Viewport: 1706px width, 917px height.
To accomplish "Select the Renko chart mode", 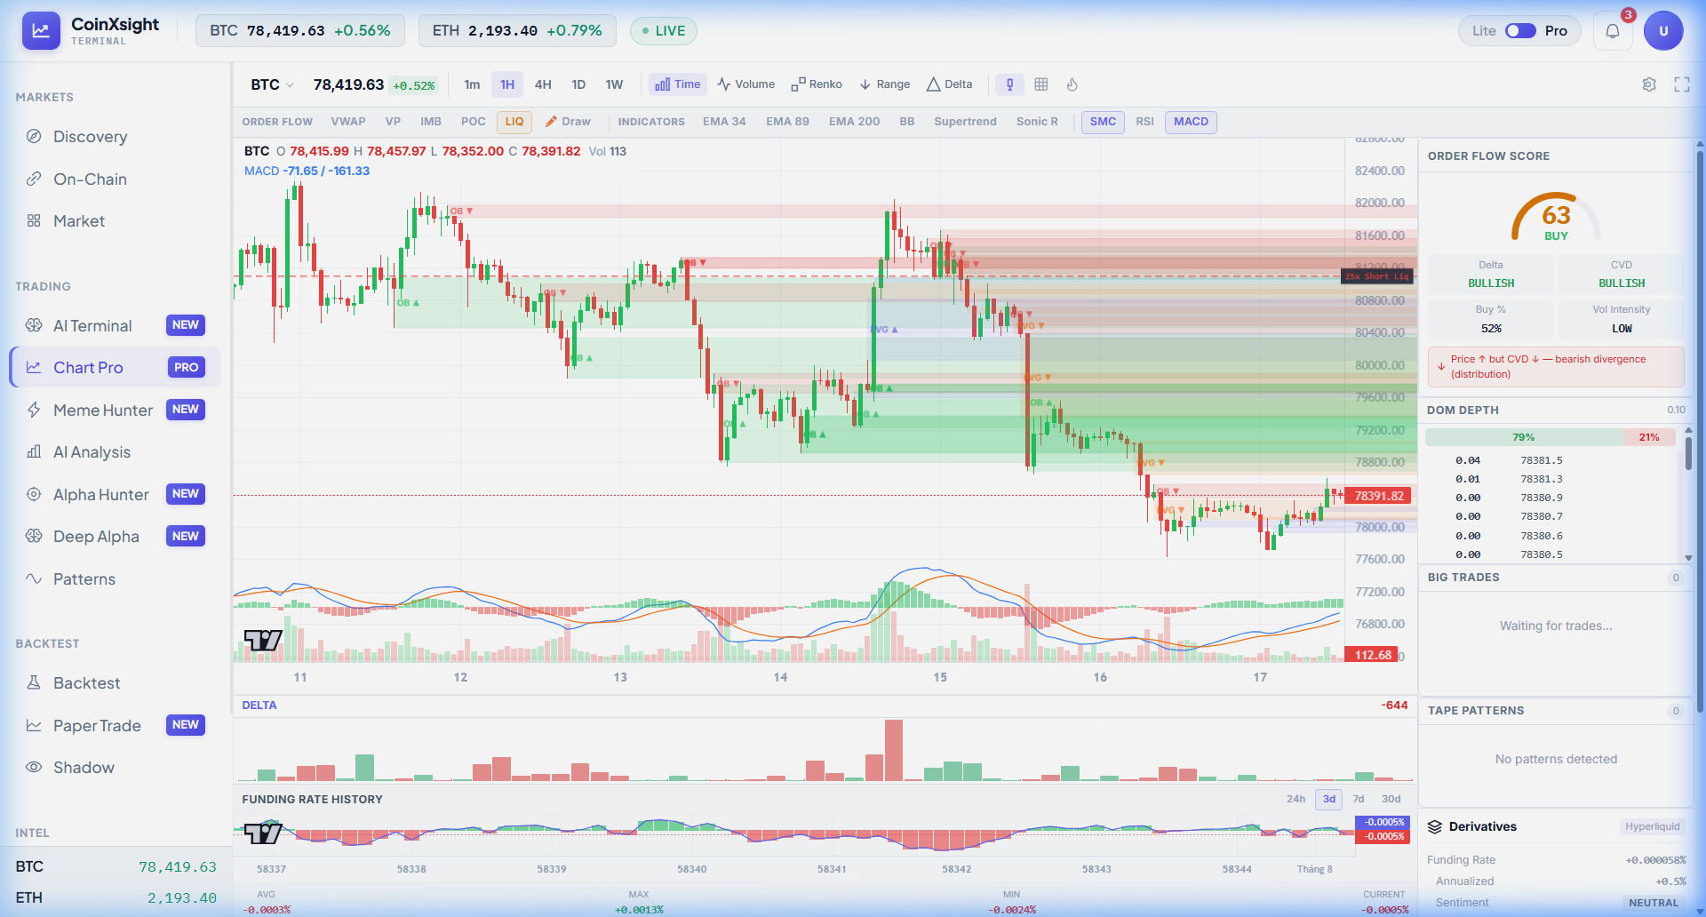I will (x=817, y=84).
